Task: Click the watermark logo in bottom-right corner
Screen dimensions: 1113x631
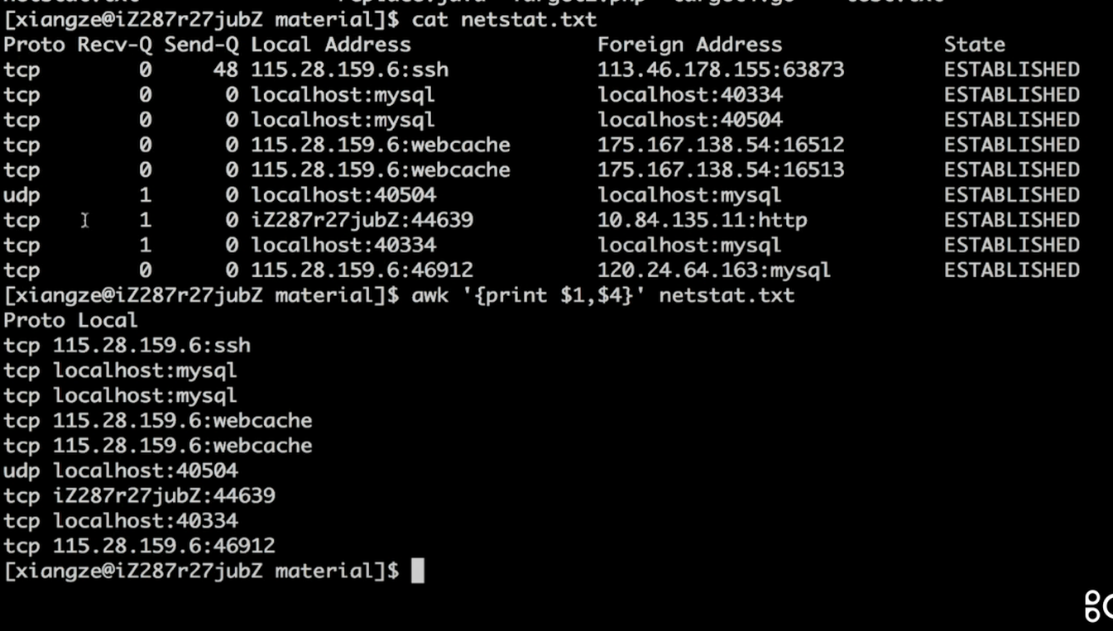Action: coord(1098,606)
